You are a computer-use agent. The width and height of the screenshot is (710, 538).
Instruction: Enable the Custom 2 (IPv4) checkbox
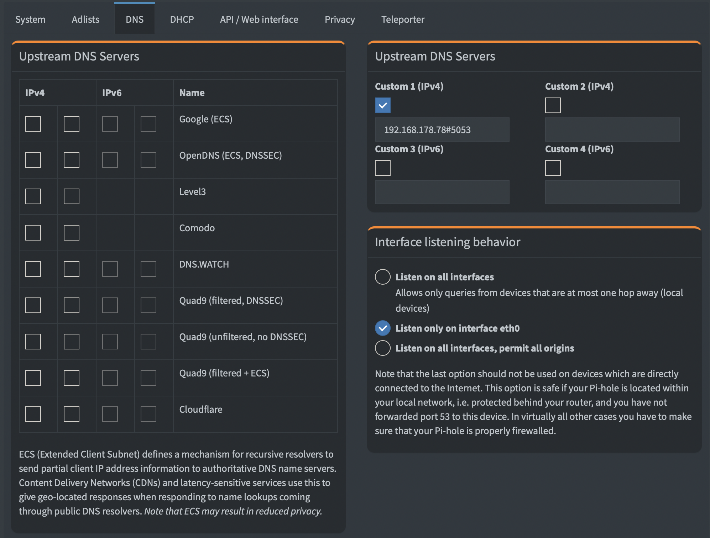tap(553, 105)
